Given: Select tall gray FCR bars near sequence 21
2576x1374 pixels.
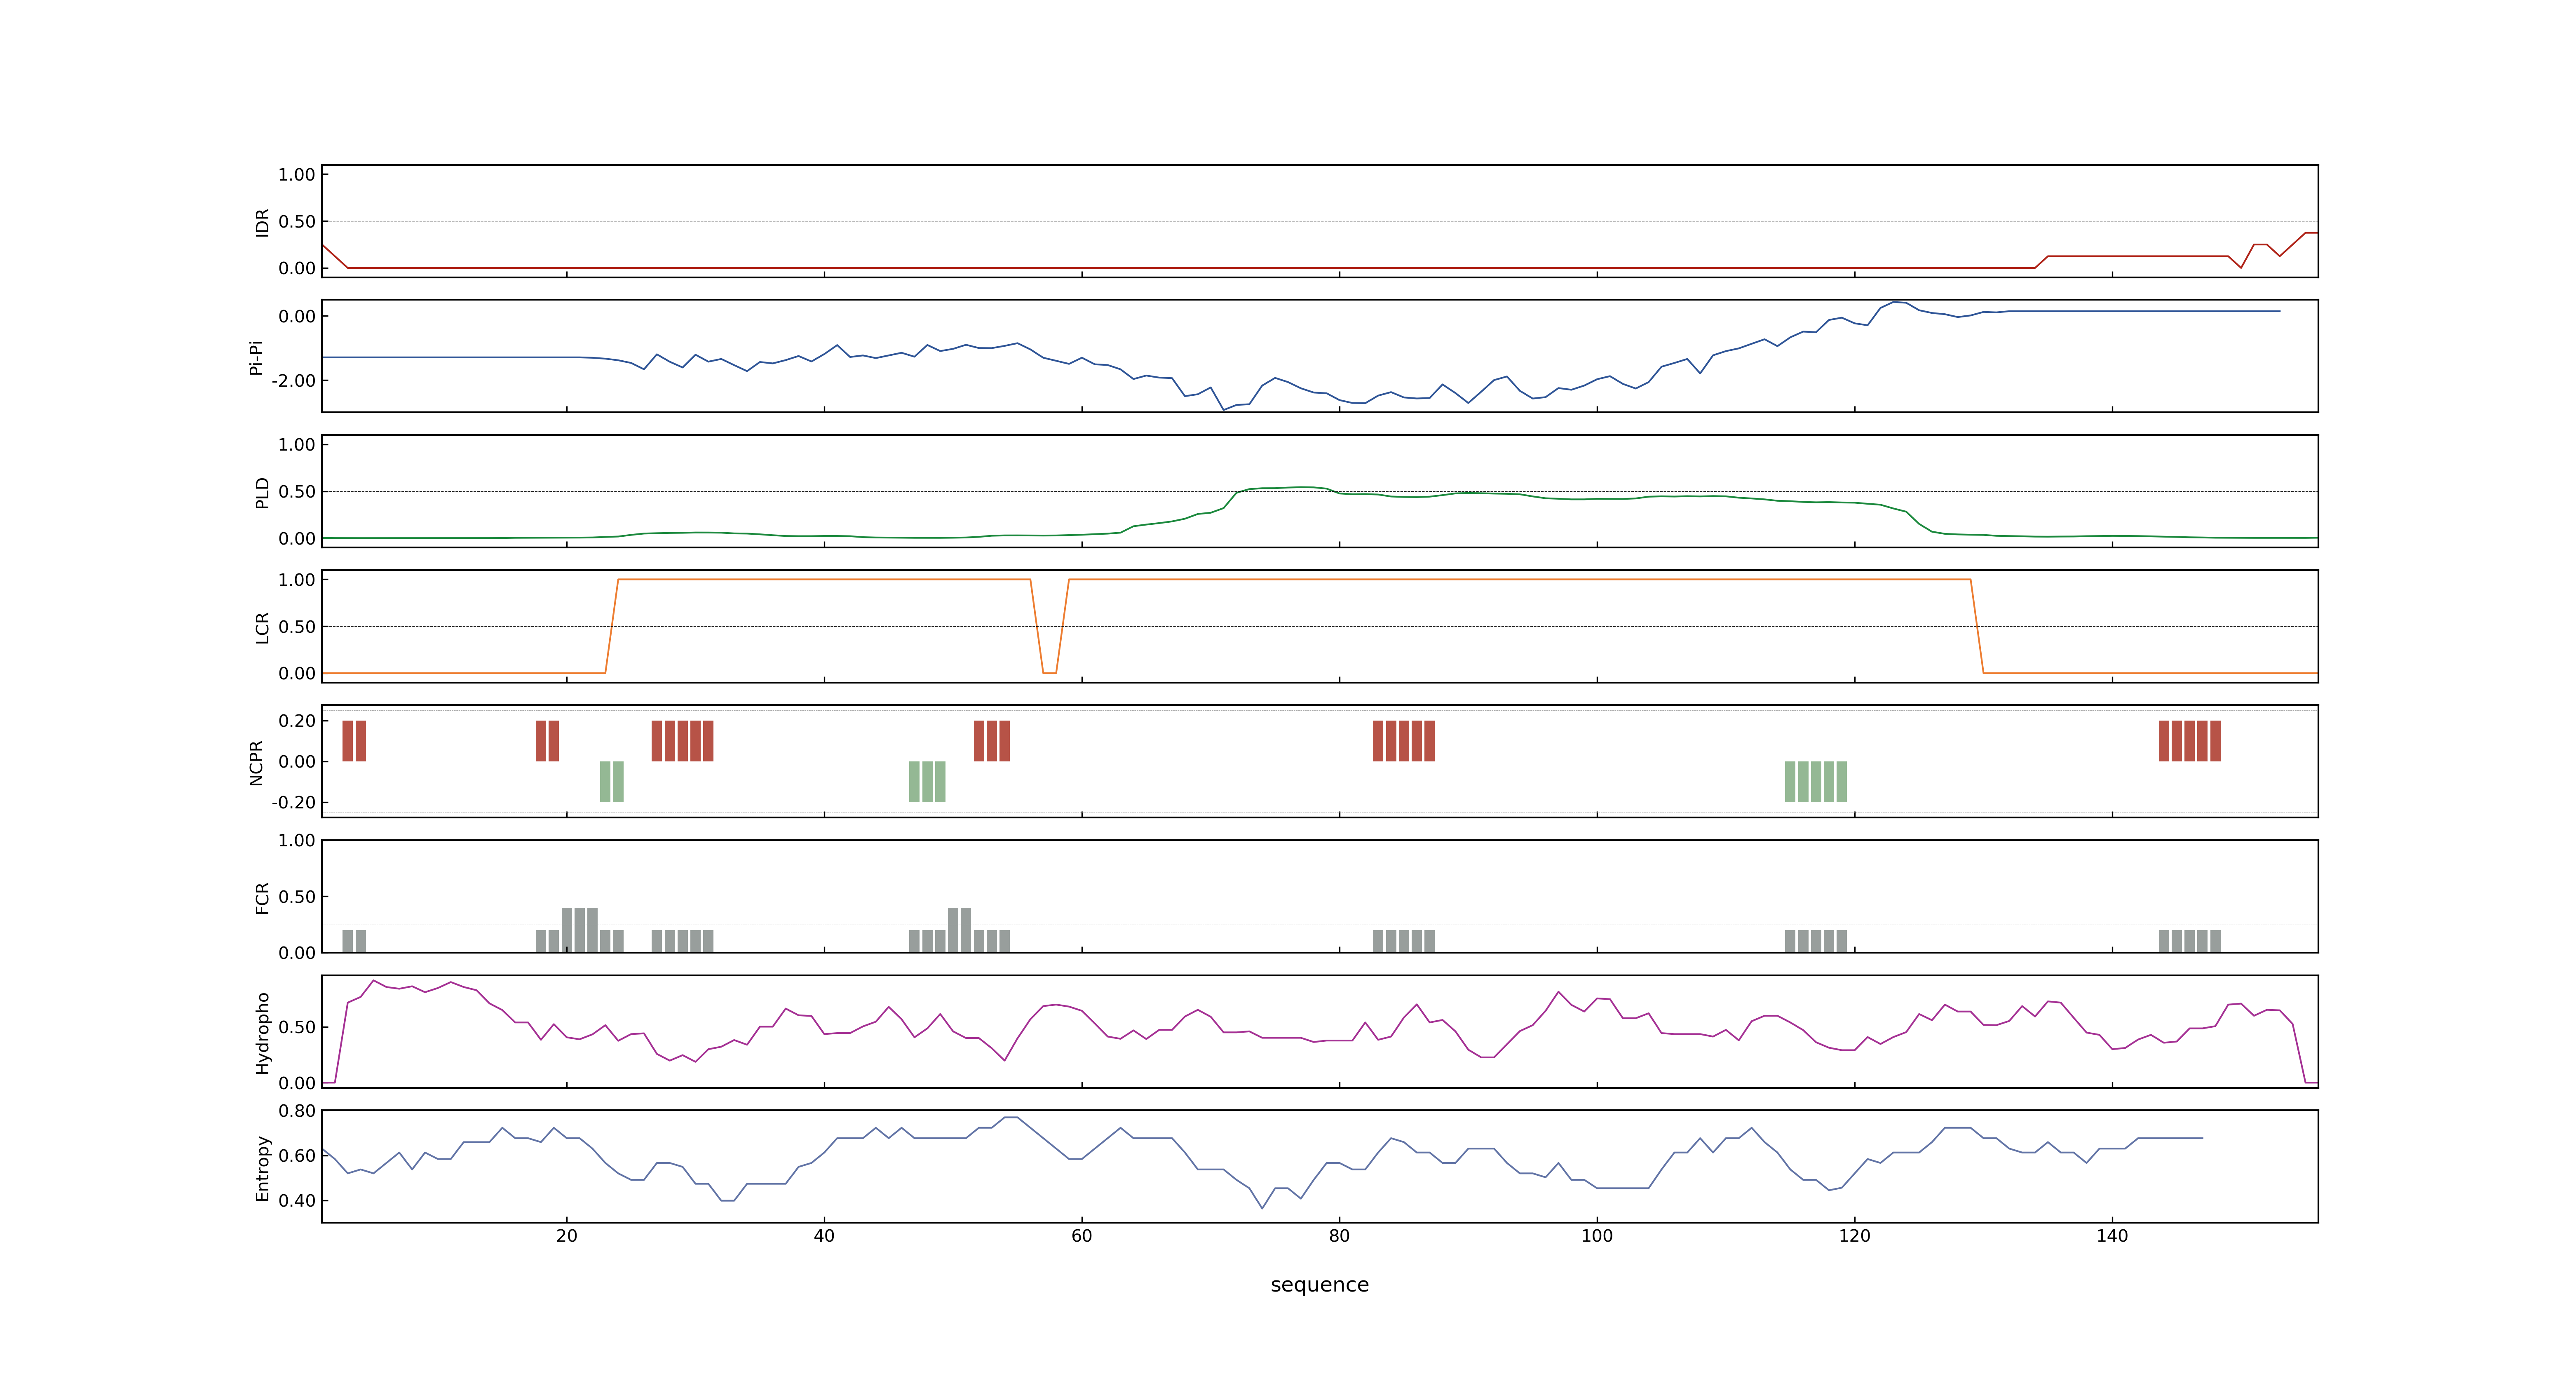Looking at the screenshot, I should (x=580, y=930).
